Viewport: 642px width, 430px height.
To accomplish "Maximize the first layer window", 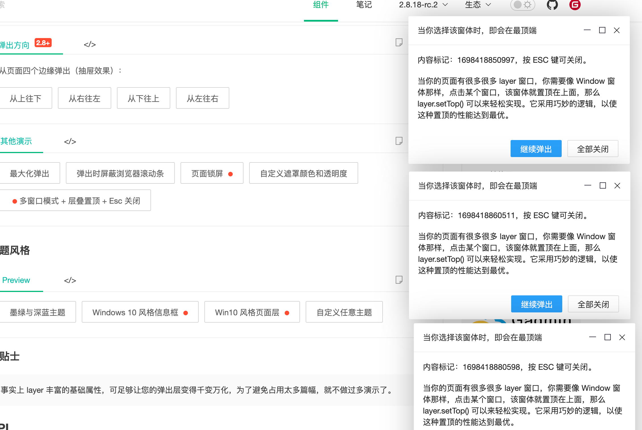I will click(602, 30).
